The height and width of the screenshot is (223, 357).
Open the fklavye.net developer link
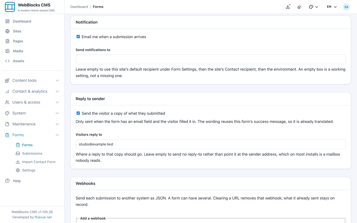click(43, 217)
